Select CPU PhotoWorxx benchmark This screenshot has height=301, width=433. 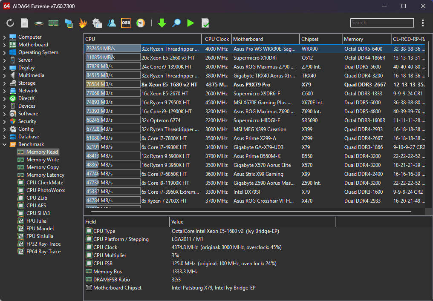[x=45, y=190]
